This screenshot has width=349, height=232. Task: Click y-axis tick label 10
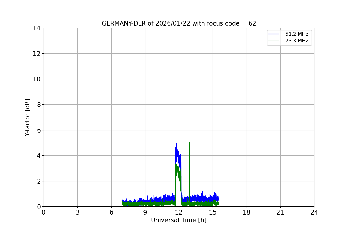pyautogui.click(x=37, y=79)
